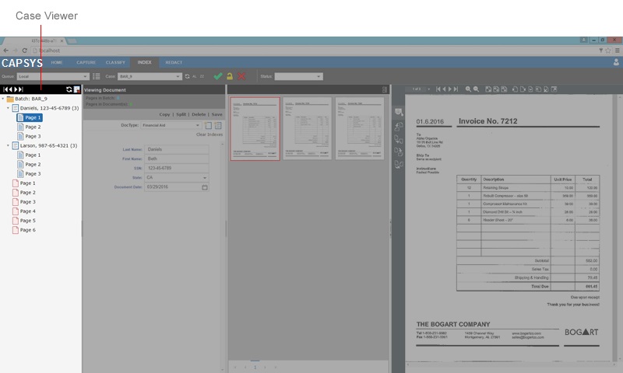Go to first item in case viewer

point(6,90)
